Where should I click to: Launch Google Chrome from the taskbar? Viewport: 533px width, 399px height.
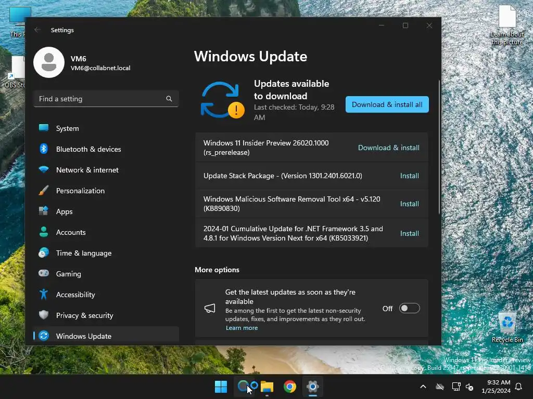pos(289,387)
